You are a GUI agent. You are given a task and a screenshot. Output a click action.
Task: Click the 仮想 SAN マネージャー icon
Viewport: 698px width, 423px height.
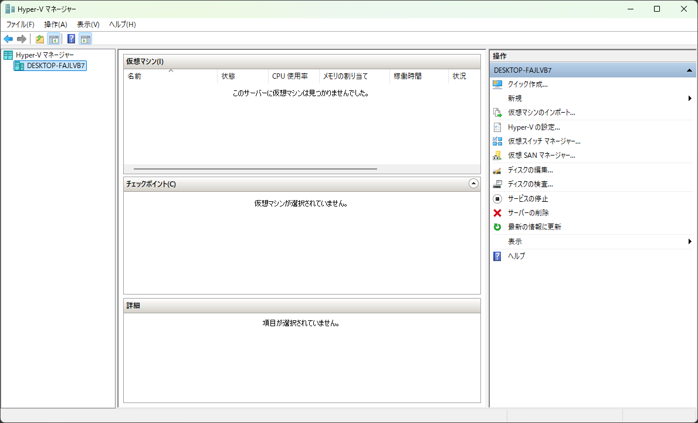pos(497,156)
